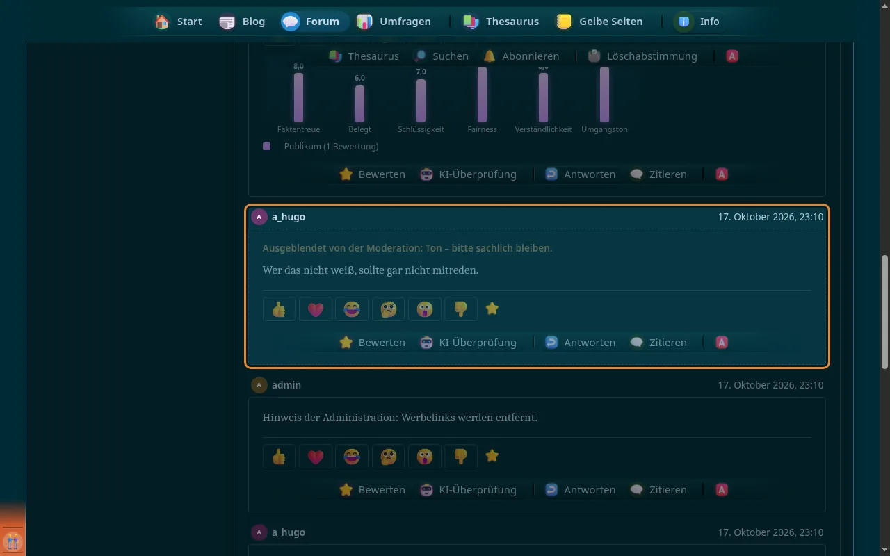Screen dimensions: 890x556
Task: React thinking face on a_hugo's hidden post
Action: click(388, 309)
